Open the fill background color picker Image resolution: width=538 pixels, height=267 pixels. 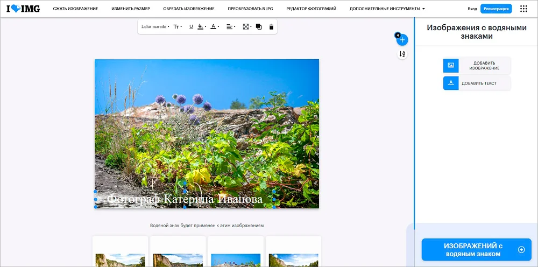(202, 27)
